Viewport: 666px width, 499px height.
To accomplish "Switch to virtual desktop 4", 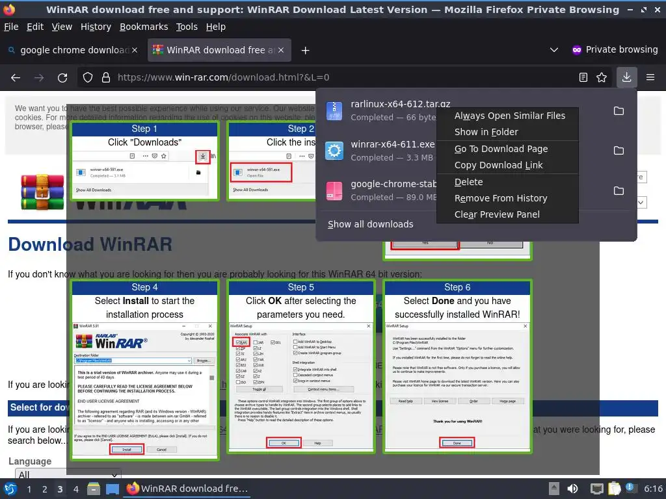I will pyautogui.click(x=75, y=489).
